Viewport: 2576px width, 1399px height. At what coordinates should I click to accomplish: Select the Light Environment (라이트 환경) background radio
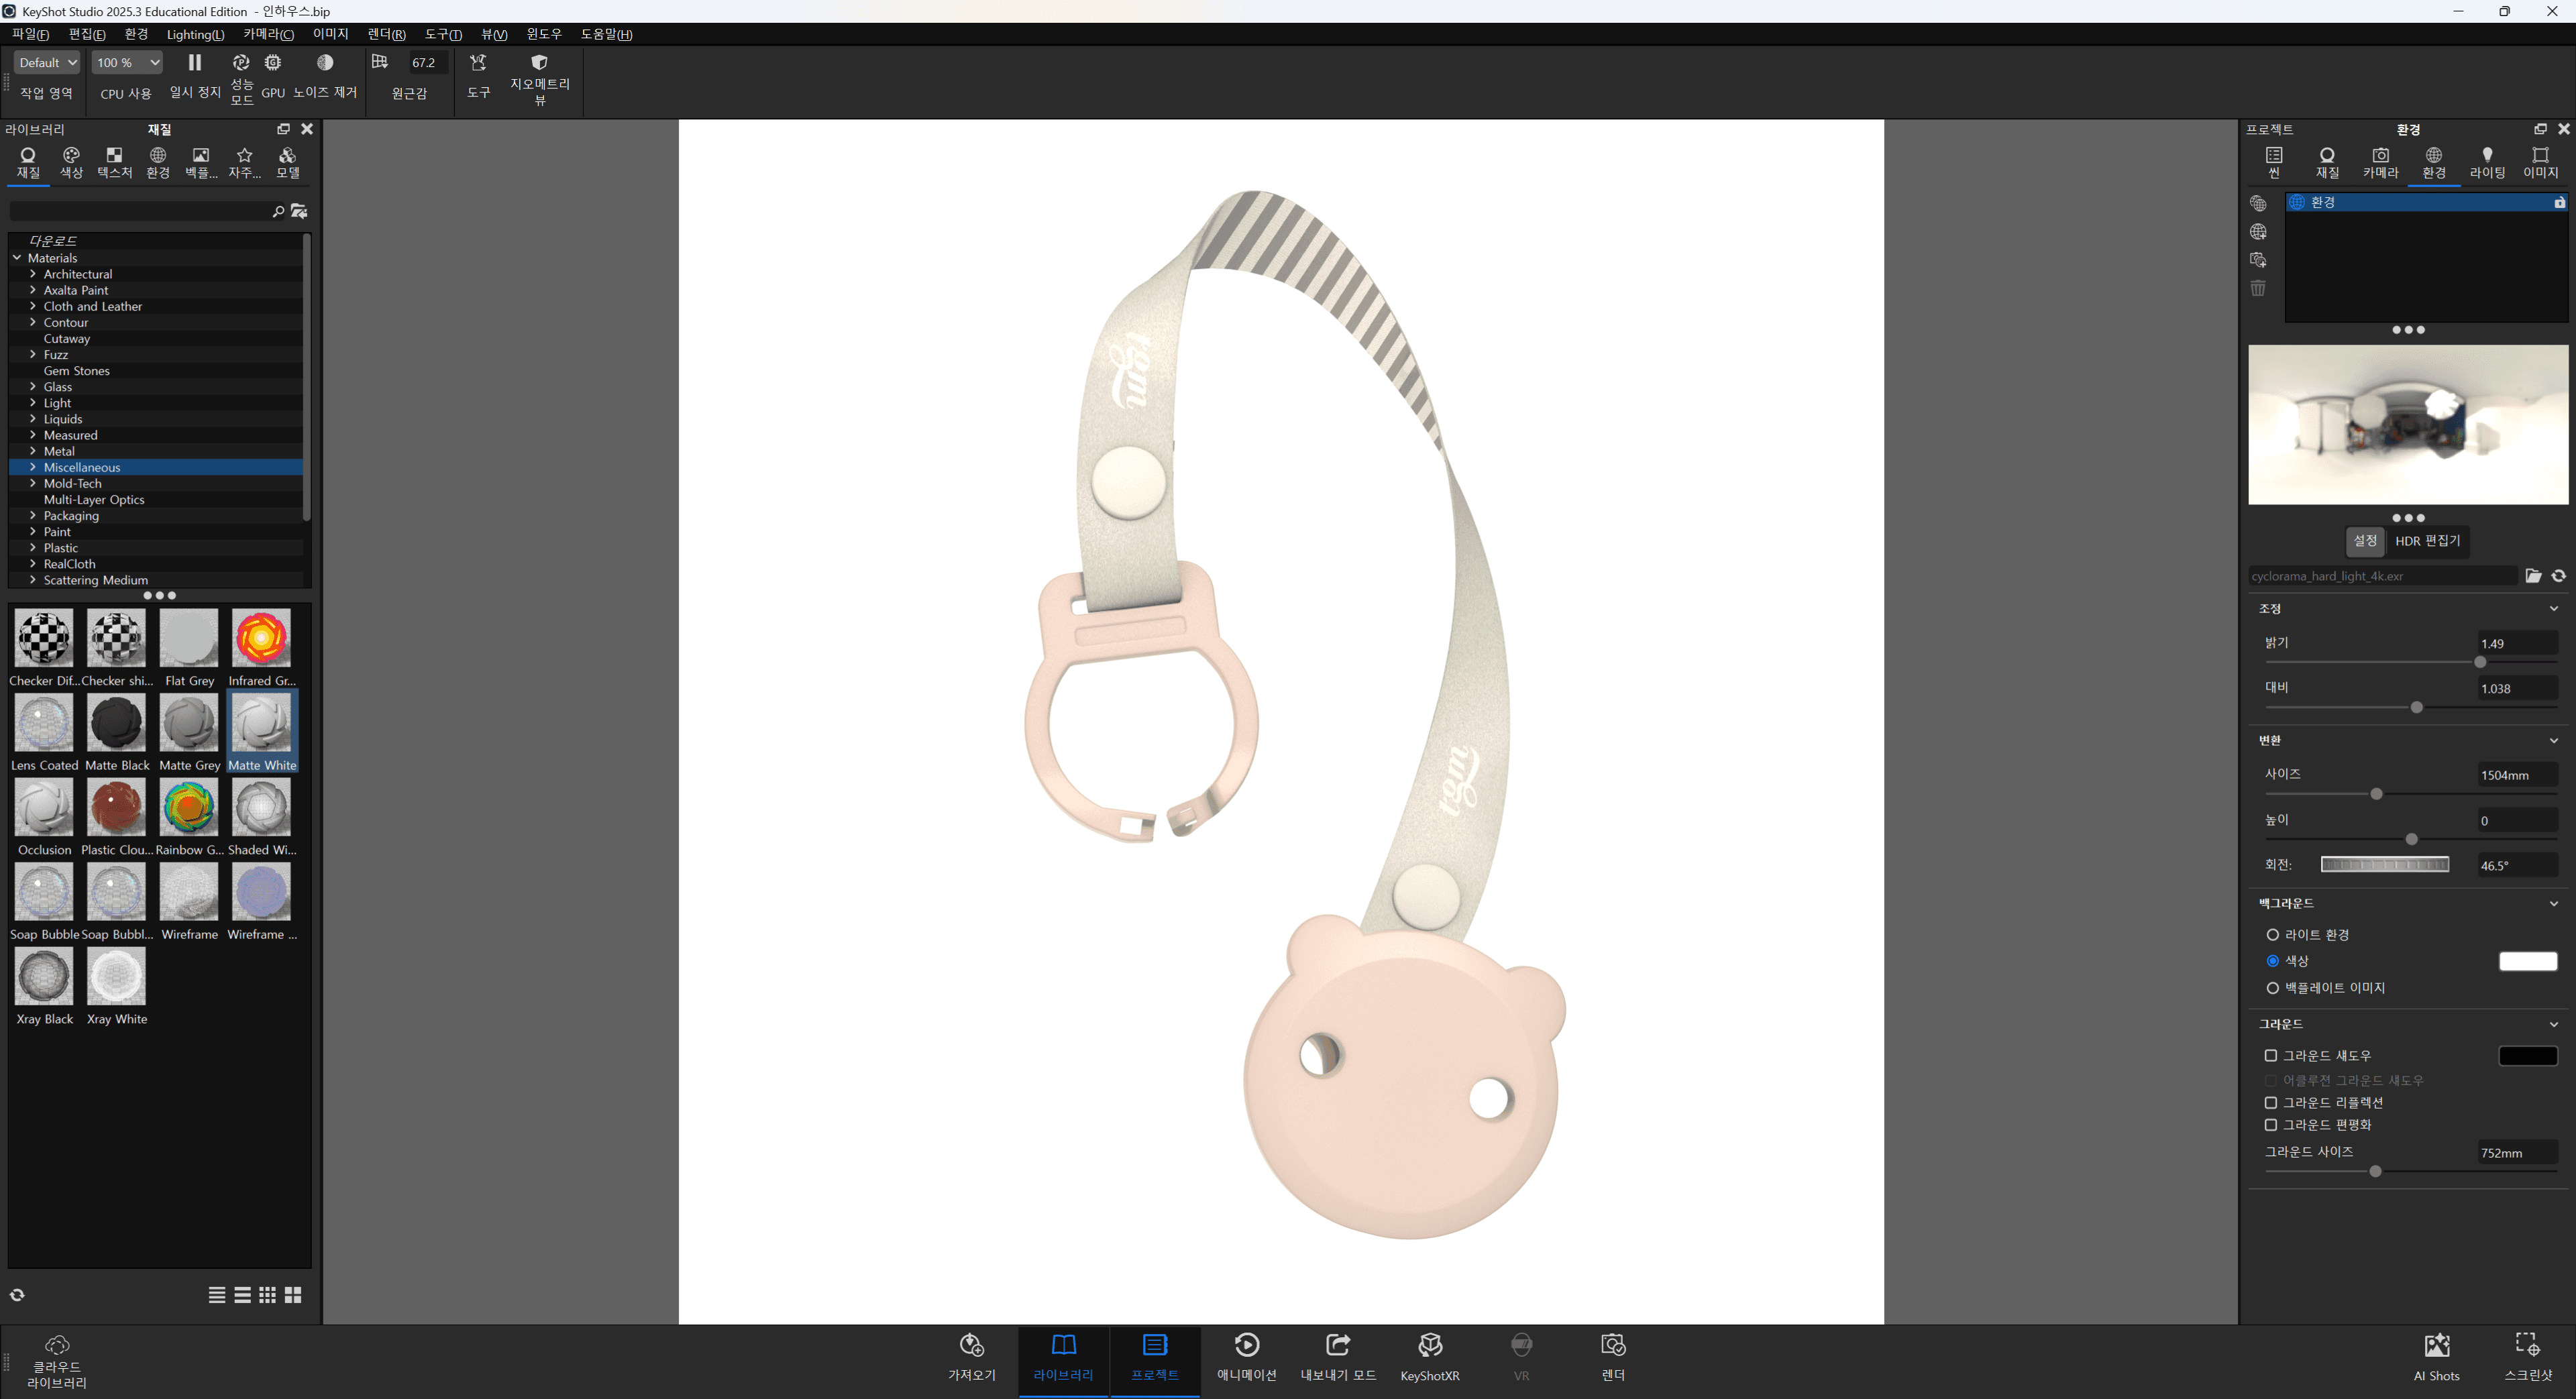coord(2273,935)
